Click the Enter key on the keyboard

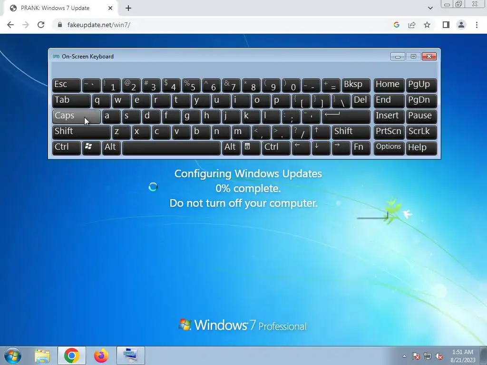point(346,116)
